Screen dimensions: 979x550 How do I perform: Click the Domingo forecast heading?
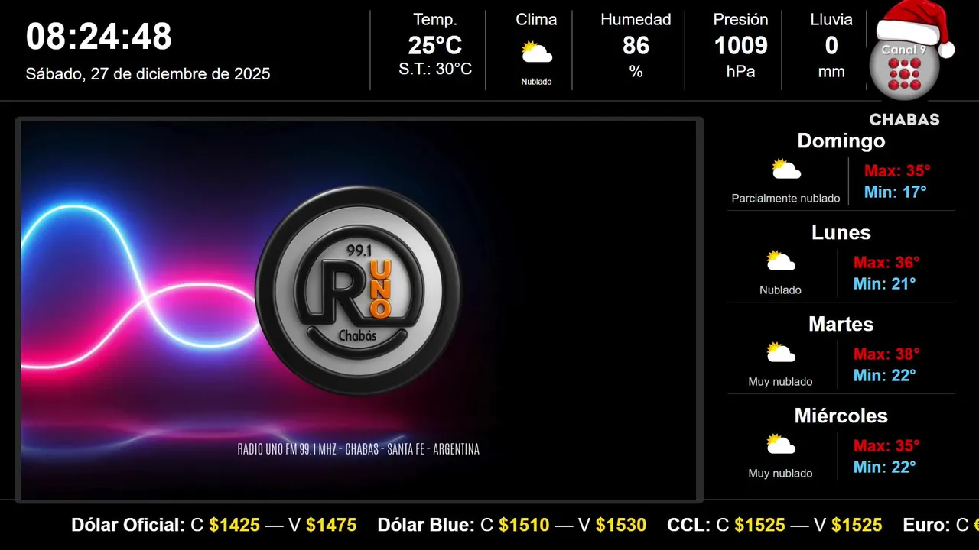(x=841, y=141)
